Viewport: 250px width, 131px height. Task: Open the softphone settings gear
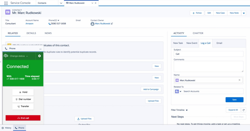pos(39,56)
